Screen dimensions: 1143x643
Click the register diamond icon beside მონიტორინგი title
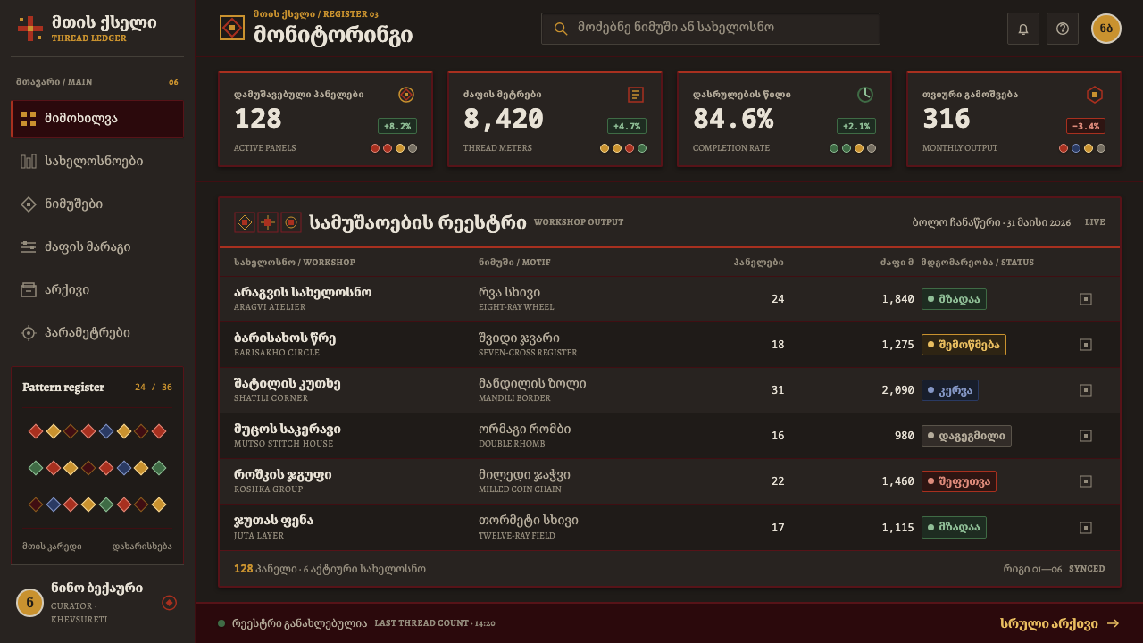click(x=232, y=28)
